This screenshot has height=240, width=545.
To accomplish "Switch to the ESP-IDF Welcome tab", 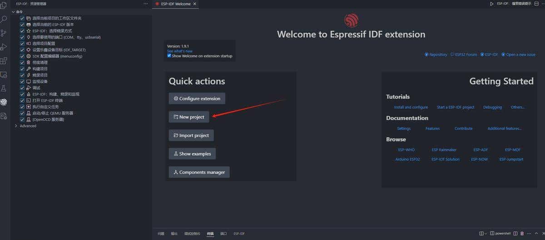I will coord(176,4).
